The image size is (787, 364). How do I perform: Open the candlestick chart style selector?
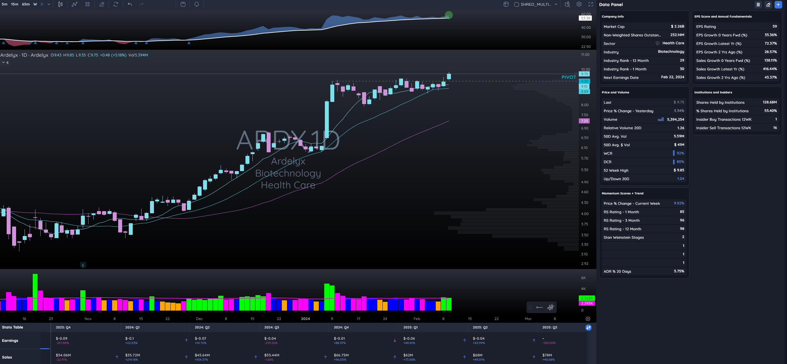61,4
